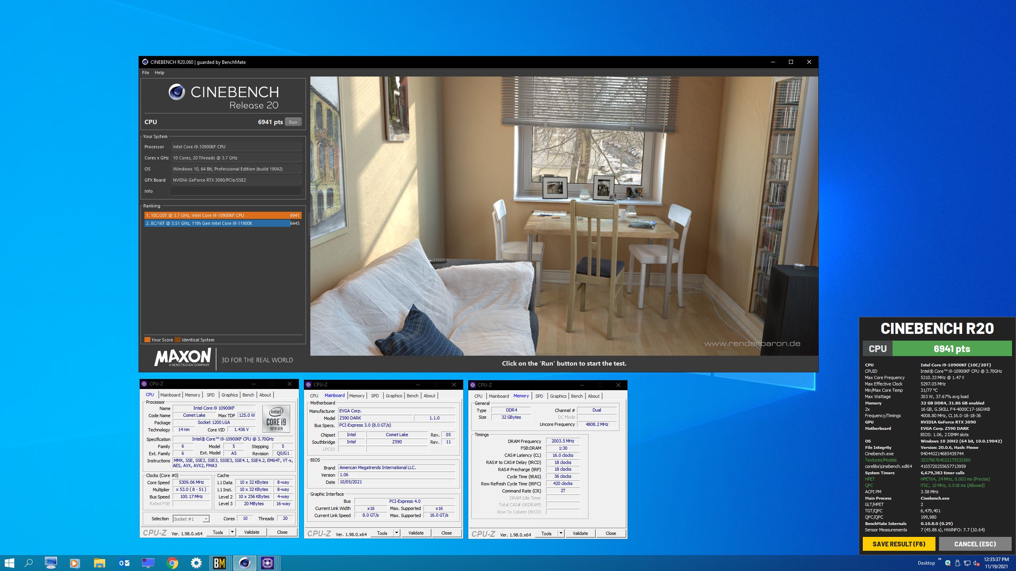1016x571 pixels.
Task: Open Google Chrome from taskbar
Action: [x=172, y=563]
